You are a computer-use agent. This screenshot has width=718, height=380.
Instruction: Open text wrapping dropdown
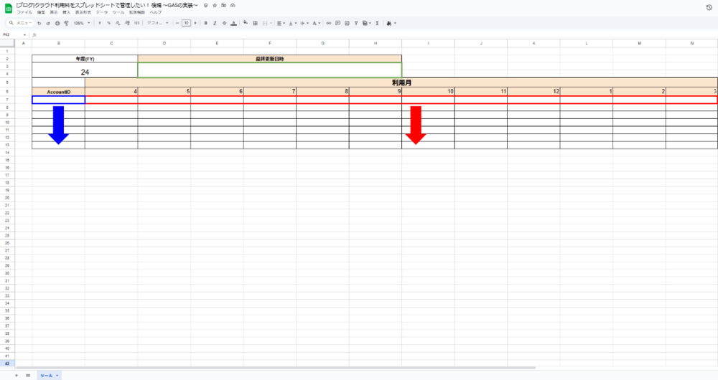(304, 23)
